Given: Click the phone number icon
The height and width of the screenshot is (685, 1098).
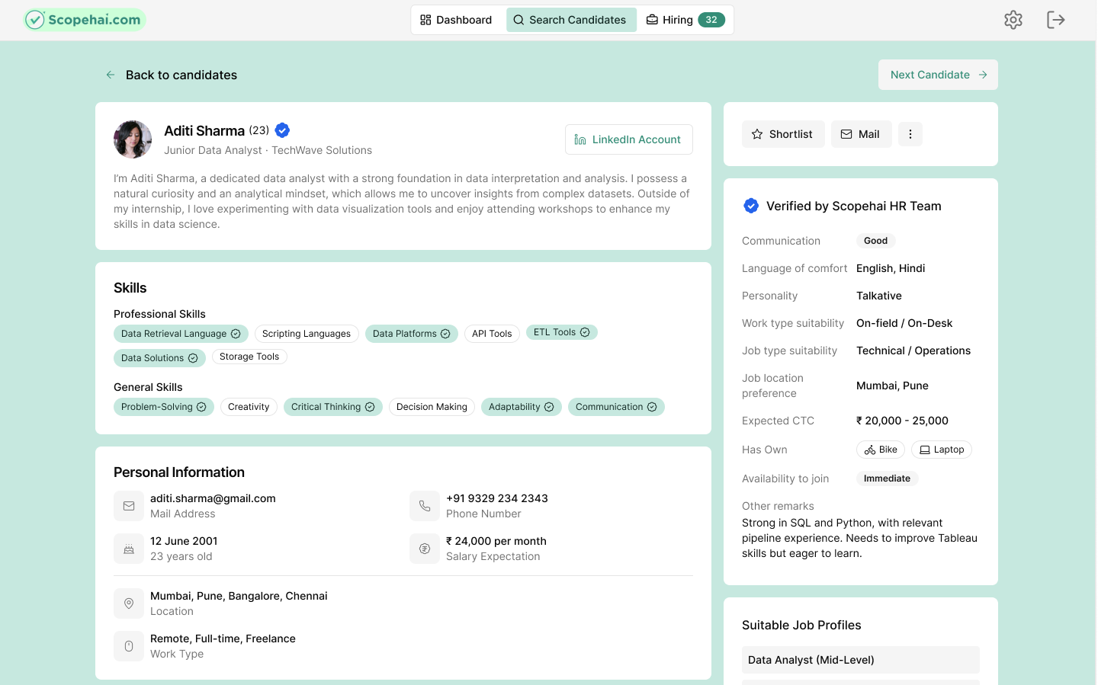Looking at the screenshot, I should (425, 506).
